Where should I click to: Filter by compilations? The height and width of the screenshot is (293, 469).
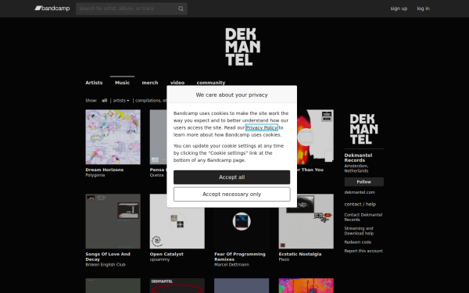coord(151,101)
